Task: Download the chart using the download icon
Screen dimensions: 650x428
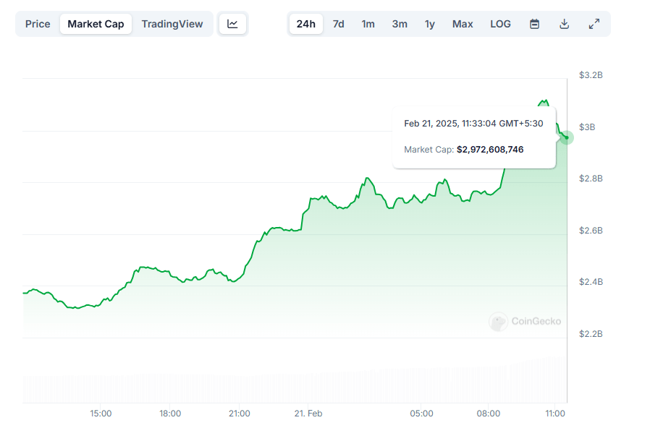Action: tap(565, 23)
